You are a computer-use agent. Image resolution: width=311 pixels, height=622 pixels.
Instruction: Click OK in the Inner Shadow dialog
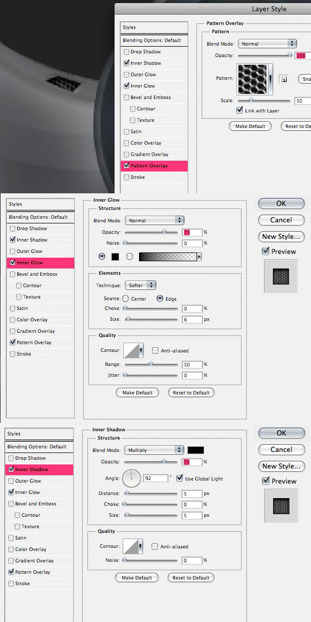(x=281, y=433)
